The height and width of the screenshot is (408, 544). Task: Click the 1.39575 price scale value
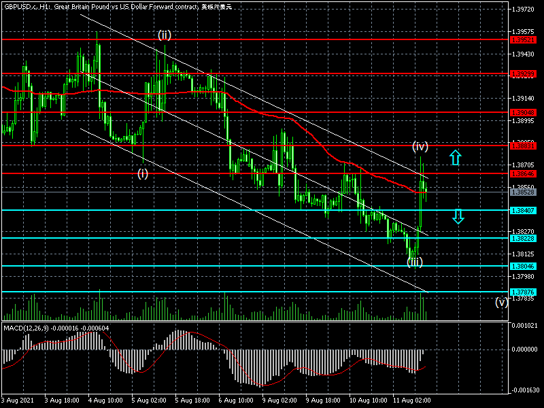click(x=523, y=31)
